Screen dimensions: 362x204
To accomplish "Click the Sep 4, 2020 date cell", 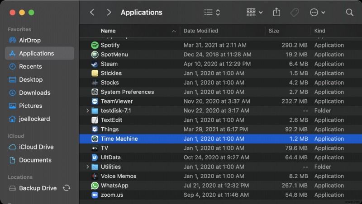I will (216, 195).
